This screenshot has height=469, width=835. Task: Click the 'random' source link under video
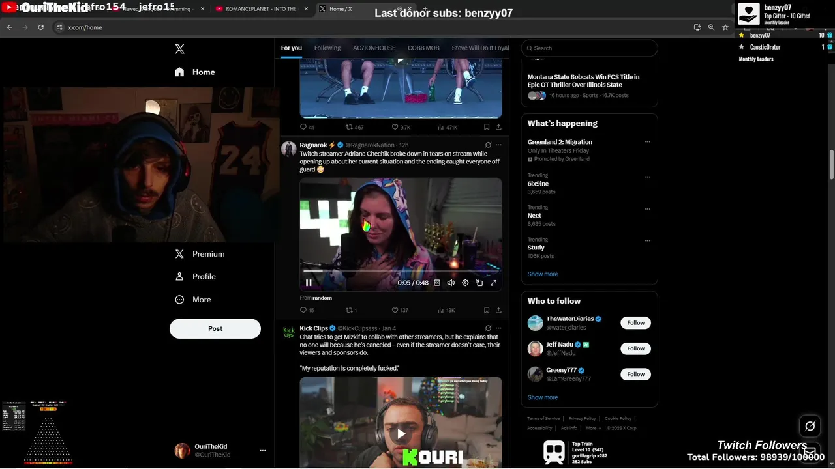click(x=322, y=298)
